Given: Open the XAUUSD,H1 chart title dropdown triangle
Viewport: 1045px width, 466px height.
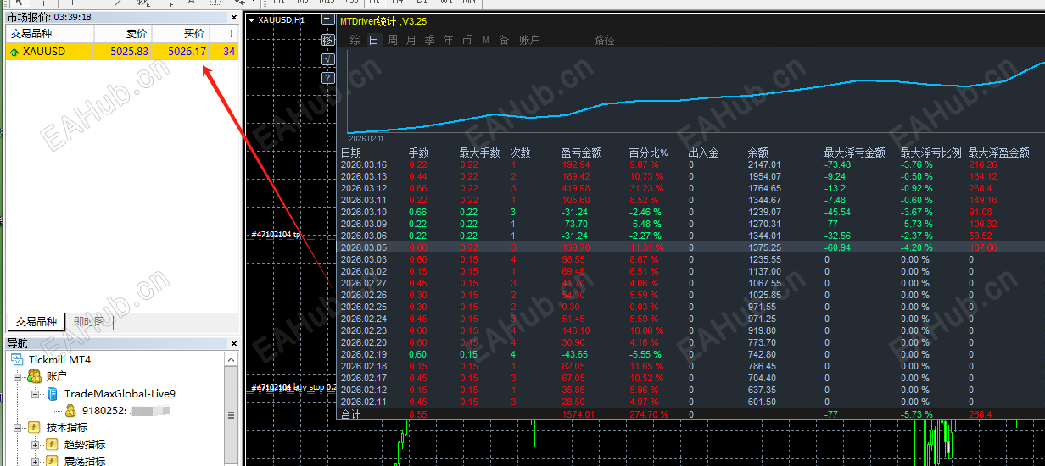Looking at the screenshot, I should (252, 19).
